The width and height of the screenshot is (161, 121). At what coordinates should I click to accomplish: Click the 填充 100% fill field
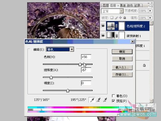click(143, 18)
